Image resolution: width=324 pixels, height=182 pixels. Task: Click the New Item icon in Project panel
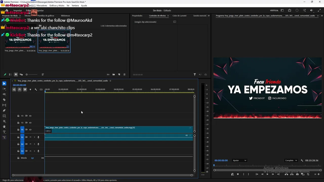point(119,75)
